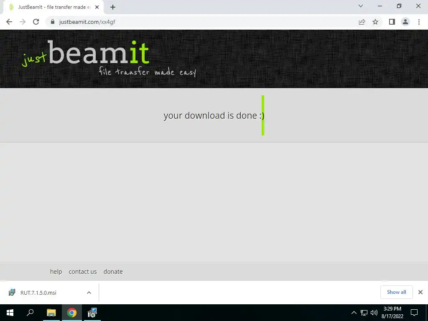Show all downloads
This screenshot has height=321, width=428.
pos(396,292)
